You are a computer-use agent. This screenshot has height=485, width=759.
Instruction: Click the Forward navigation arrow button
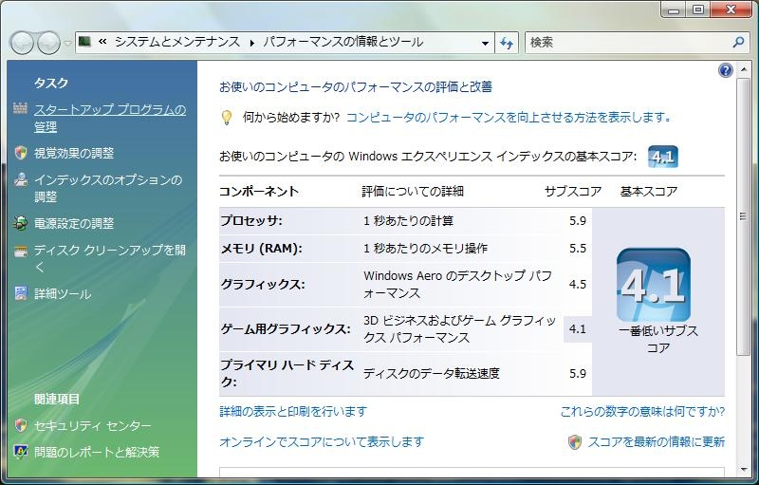coord(48,43)
